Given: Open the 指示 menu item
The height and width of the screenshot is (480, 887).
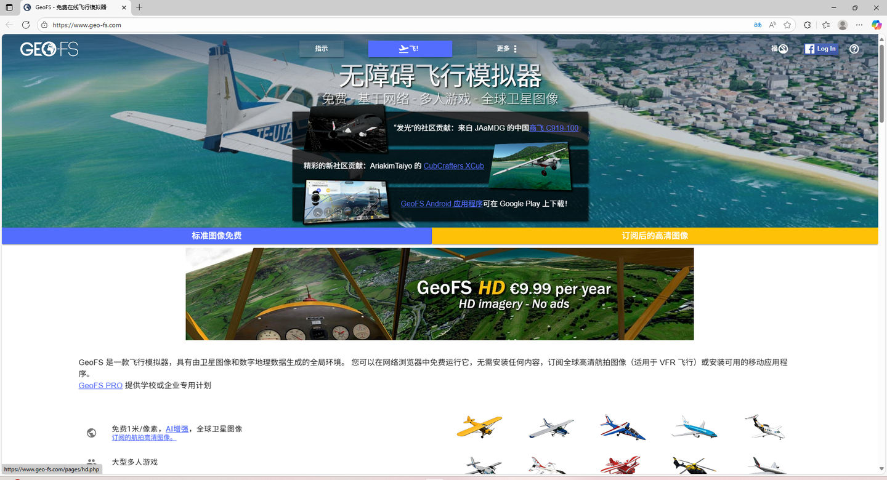Looking at the screenshot, I should [322, 49].
